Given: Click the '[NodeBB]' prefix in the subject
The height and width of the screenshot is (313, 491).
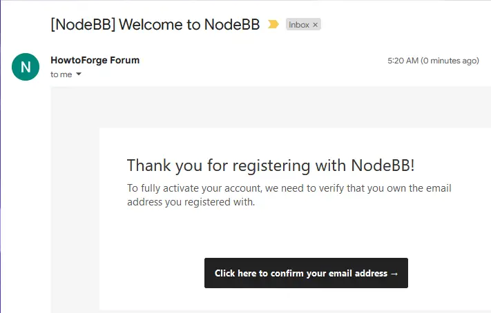Looking at the screenshot, I should (83, 25).
